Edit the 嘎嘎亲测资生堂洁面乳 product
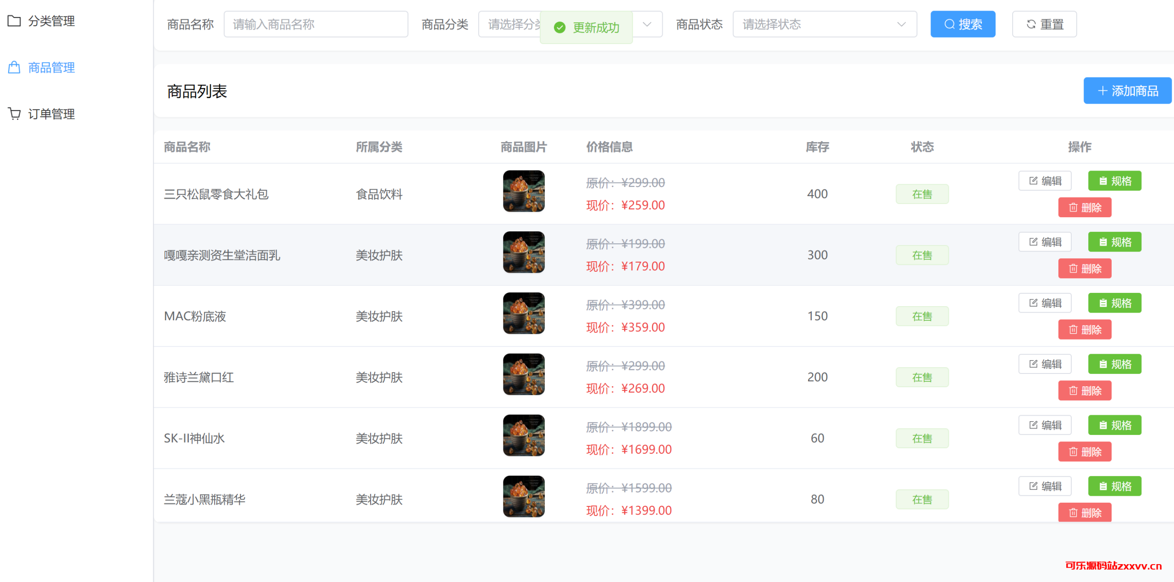1174x582 pixels. [1045, 242]
